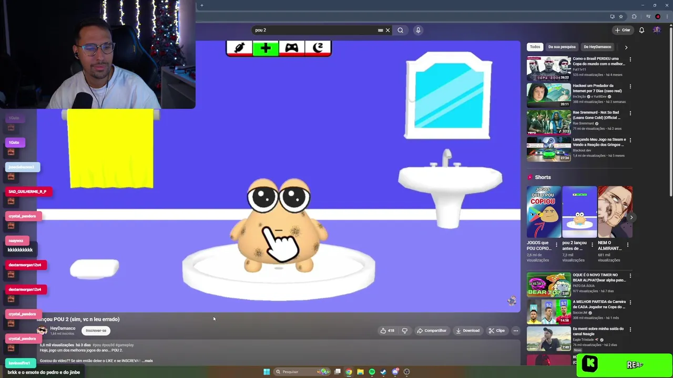Image resolution: width=673 pixels, height=378 pixels.
Task: Click HeyDamasco channel avatar
Action: pyautogui.click(x=42, y=331)
